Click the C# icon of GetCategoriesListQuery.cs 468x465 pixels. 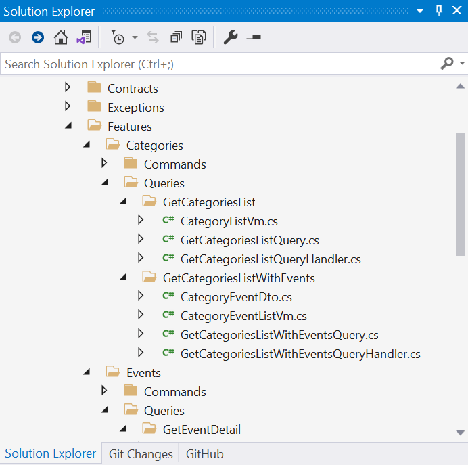[x=168, y=239]
